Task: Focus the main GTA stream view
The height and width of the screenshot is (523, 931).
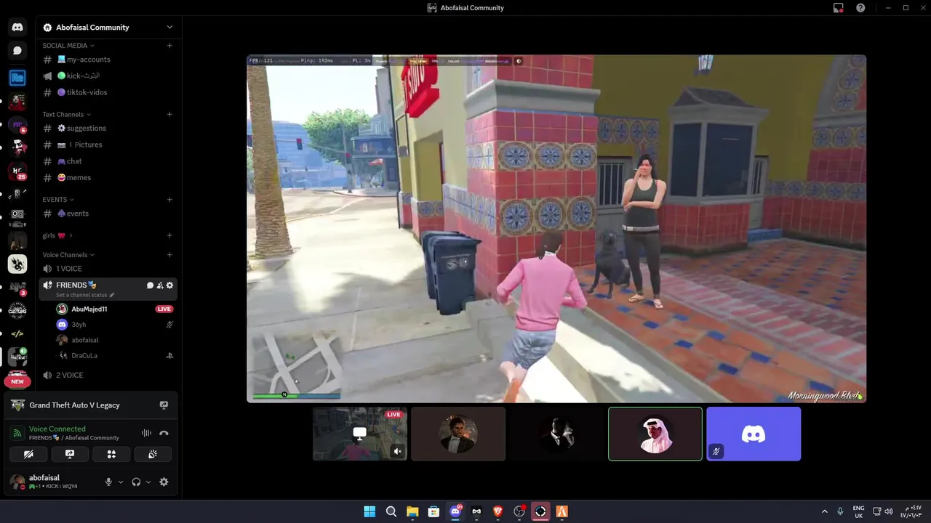Action: click(556, 229)
